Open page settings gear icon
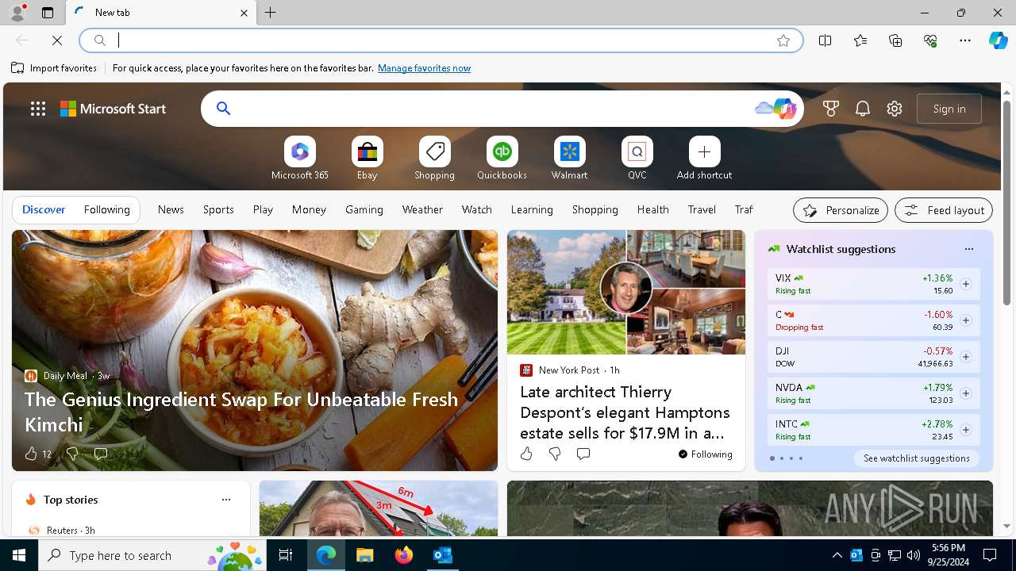The image size is (1016, 571). [x=895, y=109]
